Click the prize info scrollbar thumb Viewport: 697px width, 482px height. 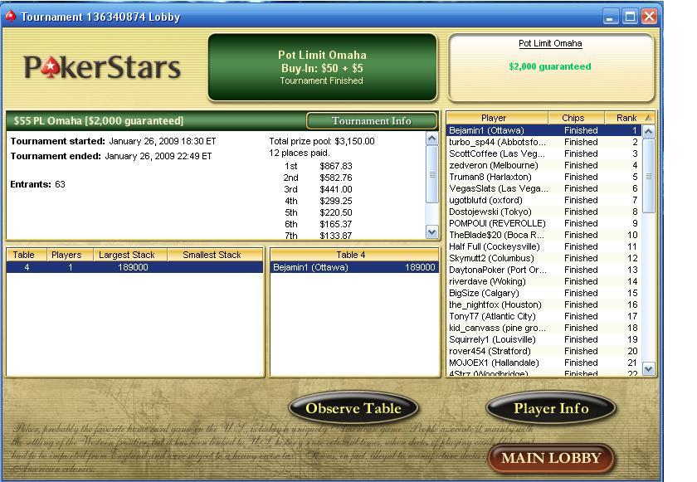[x=431, y=174]
